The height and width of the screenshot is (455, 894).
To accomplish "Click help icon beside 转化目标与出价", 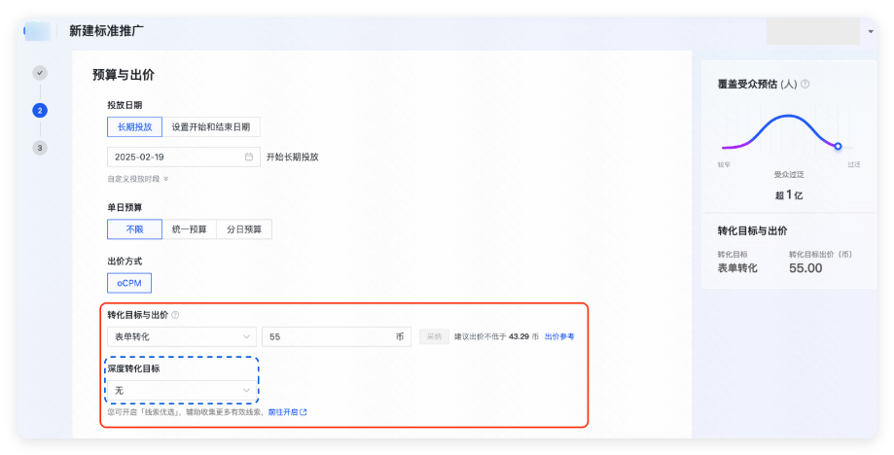I will (x=176, y=315).
